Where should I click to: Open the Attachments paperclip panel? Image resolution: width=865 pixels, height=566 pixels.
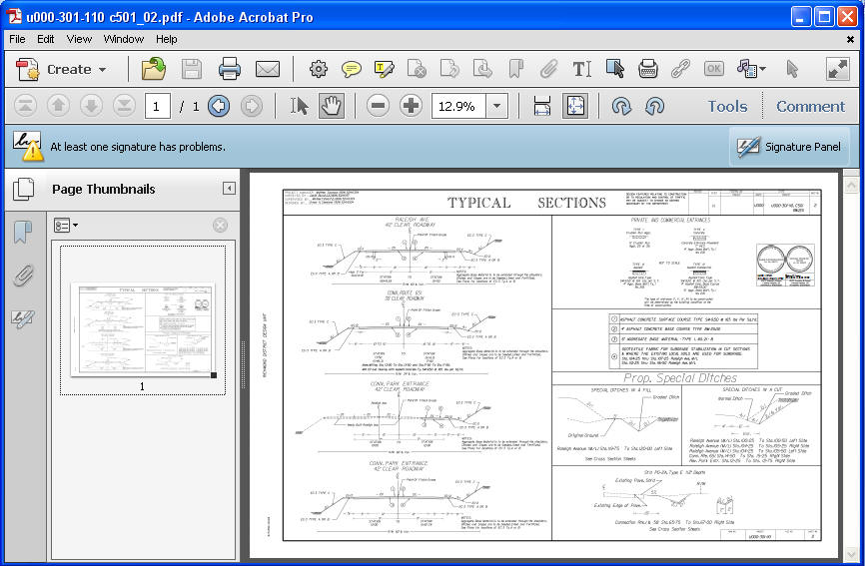tap(23, 276)
